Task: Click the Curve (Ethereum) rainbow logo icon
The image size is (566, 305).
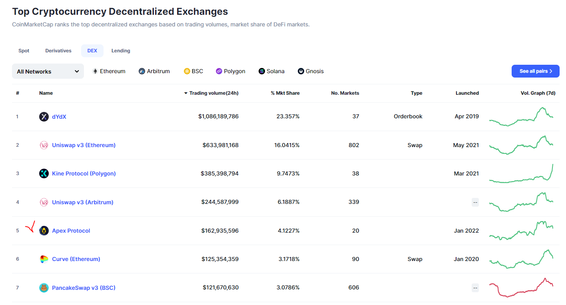Action: [x=44, y=259]
